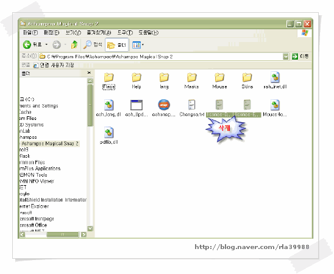This screenshot has height=274, width=334.
Task: Click the window title bar folder icon
Action: coord(23,24)
